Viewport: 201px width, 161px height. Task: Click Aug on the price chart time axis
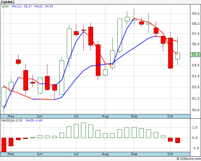click(105, 116)
